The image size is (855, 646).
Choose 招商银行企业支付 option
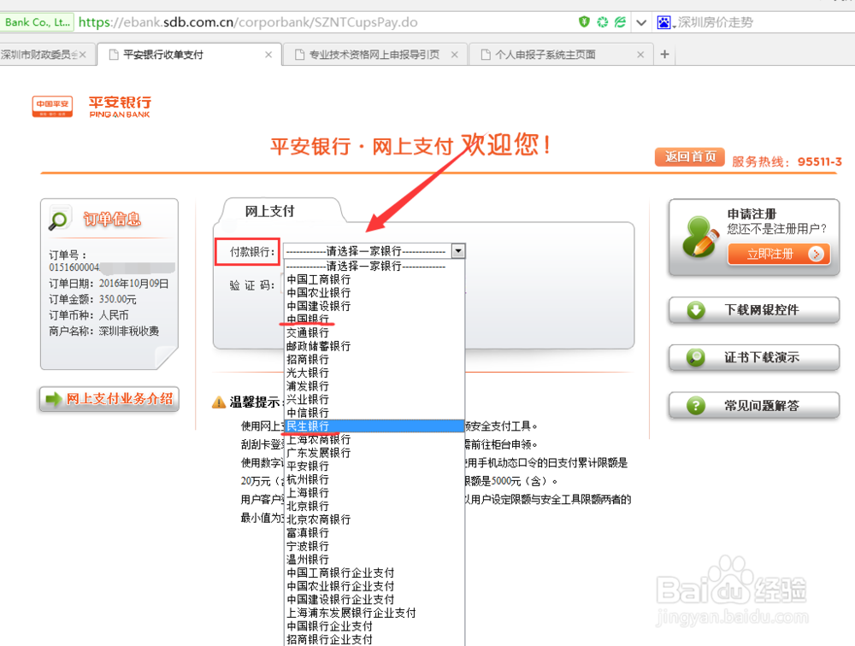coord(374,639)
